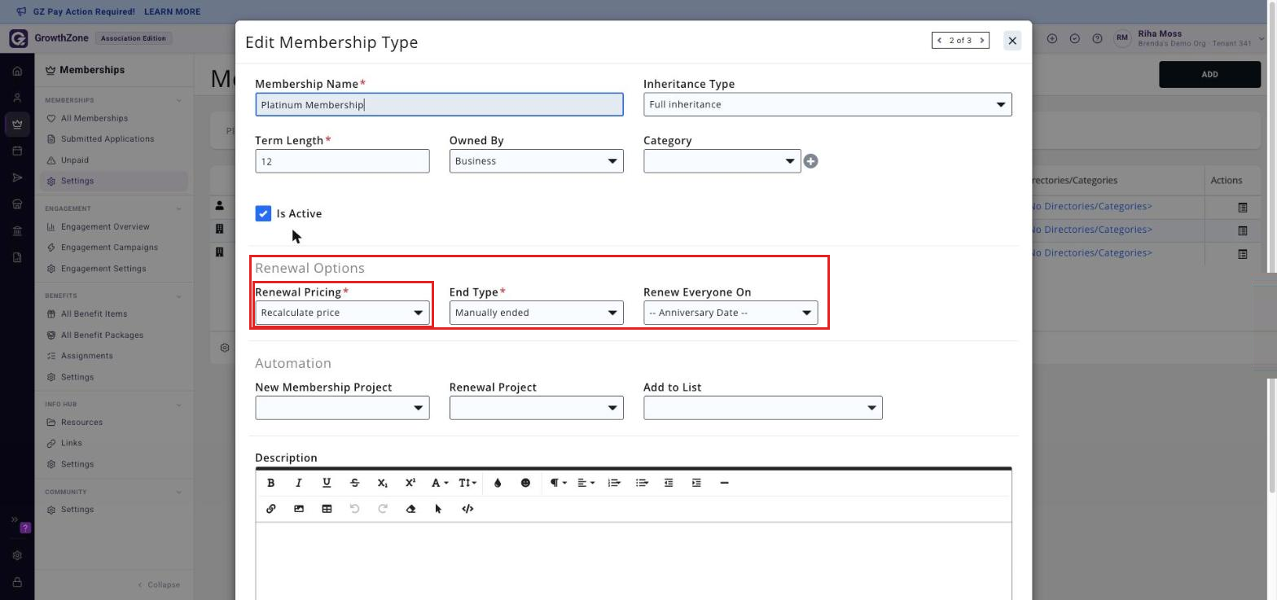The width and height of the screenshot is (1277, 600).
Task: Open Engagement Campaigns in sidebar
Action: click(109, 247)
